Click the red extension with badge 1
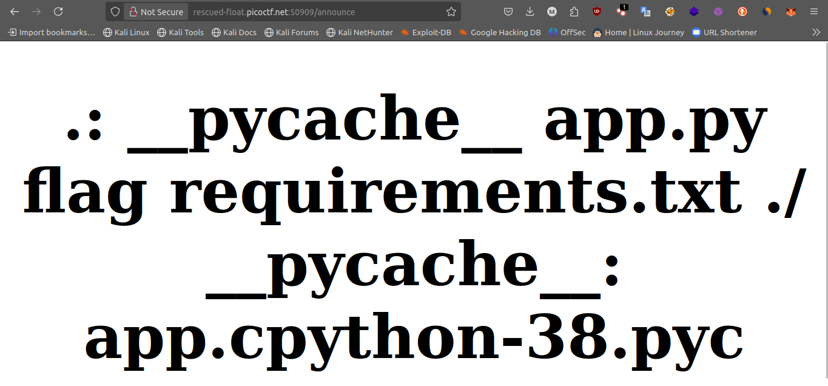This screenshot has height=386, width=828. 621,11
